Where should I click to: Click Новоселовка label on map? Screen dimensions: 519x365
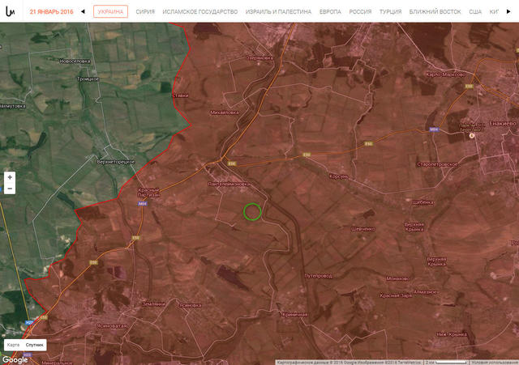75,62
